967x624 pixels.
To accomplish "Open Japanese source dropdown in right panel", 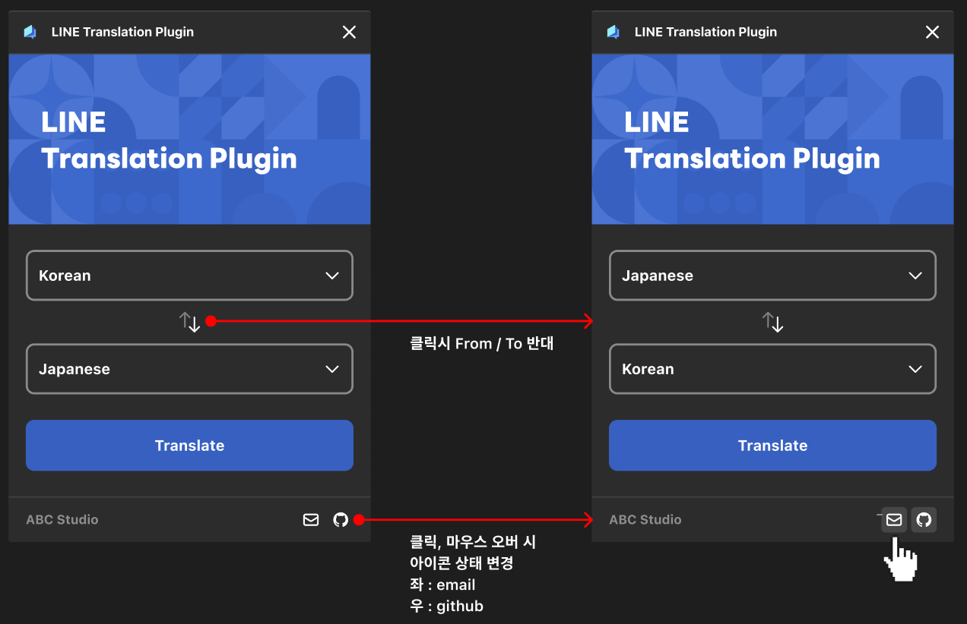I will point(773,276).
